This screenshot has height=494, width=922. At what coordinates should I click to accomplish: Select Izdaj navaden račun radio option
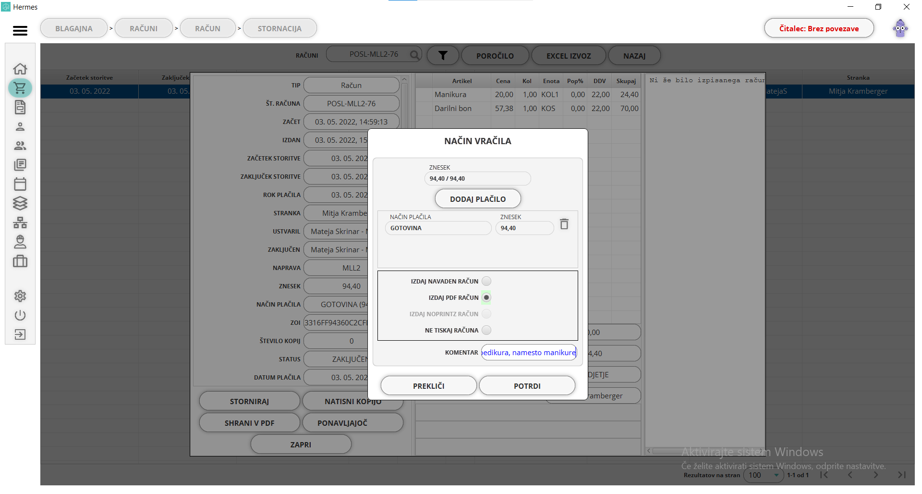click(x=486, y=281)
